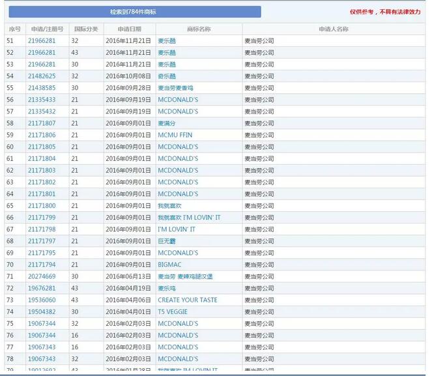Open the 奇乐酷 trademark link
Image resolution: width=432 pixels, height=376 pixels.
[x=167, y=76]
